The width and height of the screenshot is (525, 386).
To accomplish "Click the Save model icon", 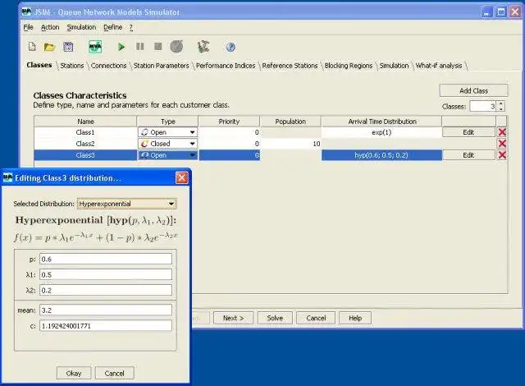I will point(68,47).
